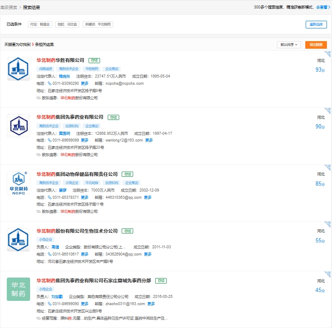Click 小微企业 tag under 生物技术分公司

click(x=45, y=239)
